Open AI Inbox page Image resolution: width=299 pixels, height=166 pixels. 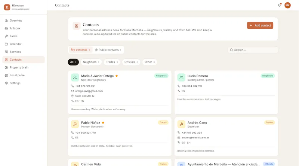click(x=24, y=28)
